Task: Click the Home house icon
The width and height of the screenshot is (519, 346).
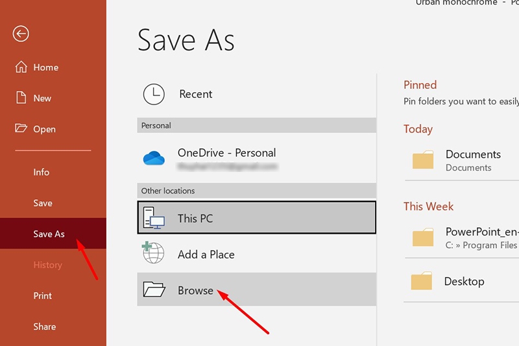Action: 21,67
